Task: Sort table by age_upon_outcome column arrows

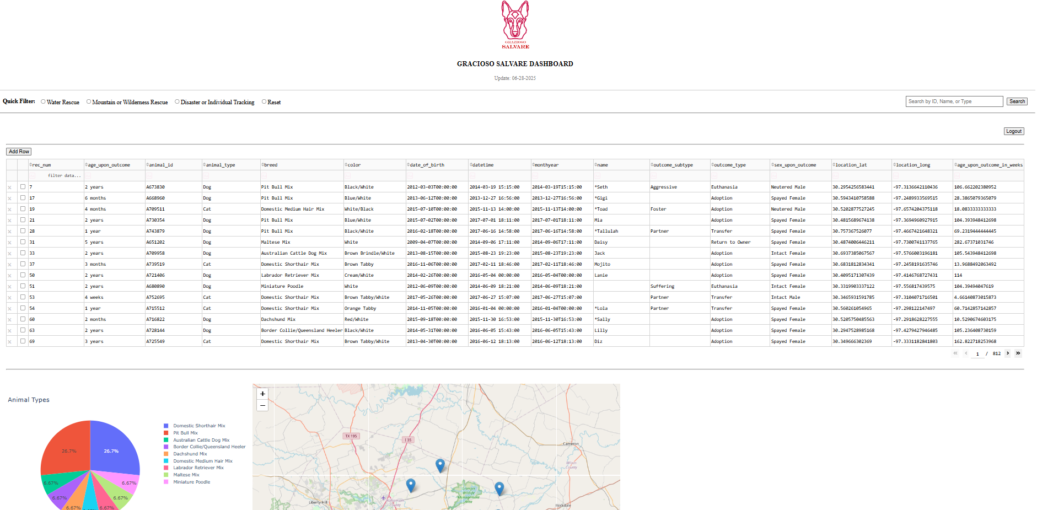Action: [87, 165]
